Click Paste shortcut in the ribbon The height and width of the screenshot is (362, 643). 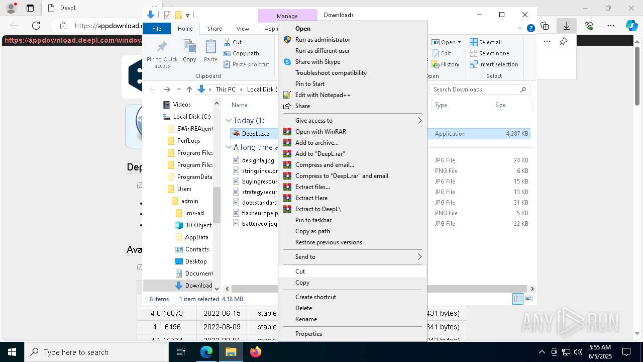point(246,64)
